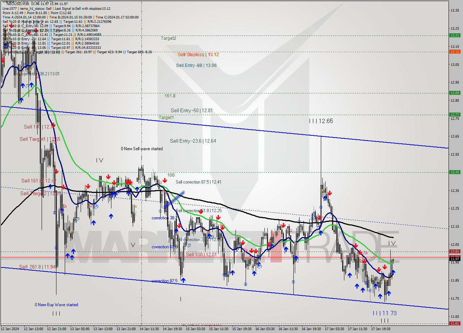Click the '161.8' Fibonacci level label
This screenshot has height=333, width=463.
click(170, 96)
